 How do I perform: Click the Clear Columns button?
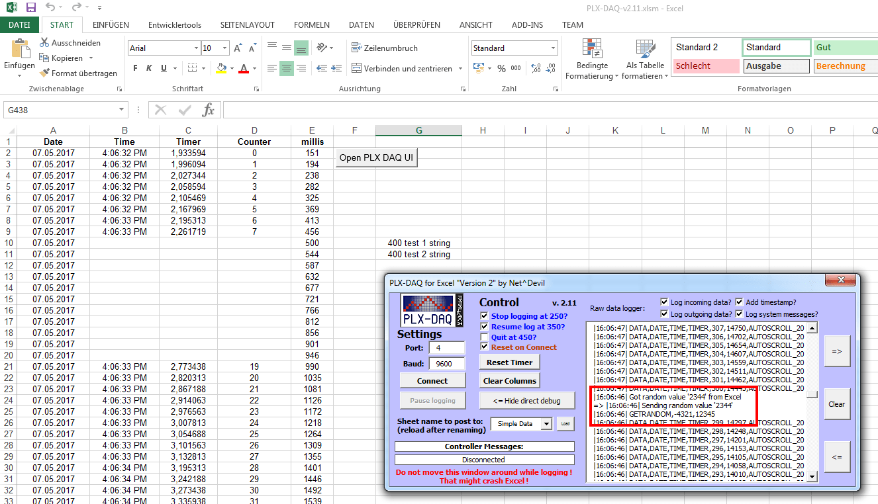509,380
